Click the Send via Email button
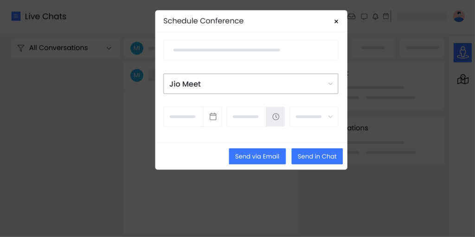 257,156
